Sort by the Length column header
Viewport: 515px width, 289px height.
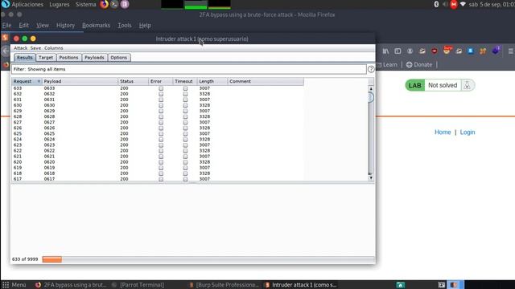pyautogui.click(x=212, y=81)
